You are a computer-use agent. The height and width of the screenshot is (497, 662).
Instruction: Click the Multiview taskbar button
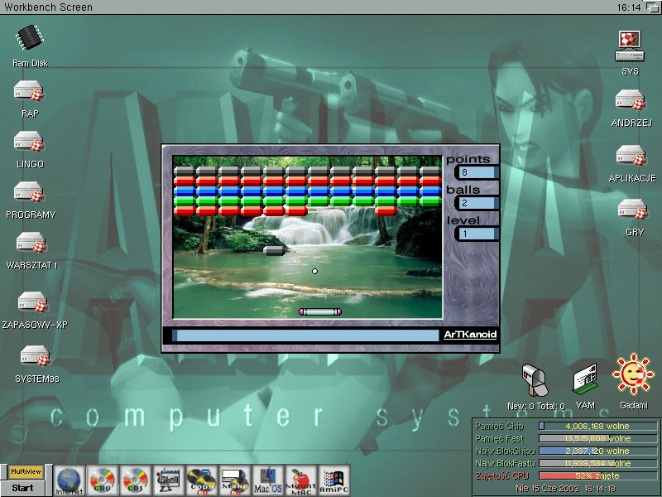click(26, 471)
